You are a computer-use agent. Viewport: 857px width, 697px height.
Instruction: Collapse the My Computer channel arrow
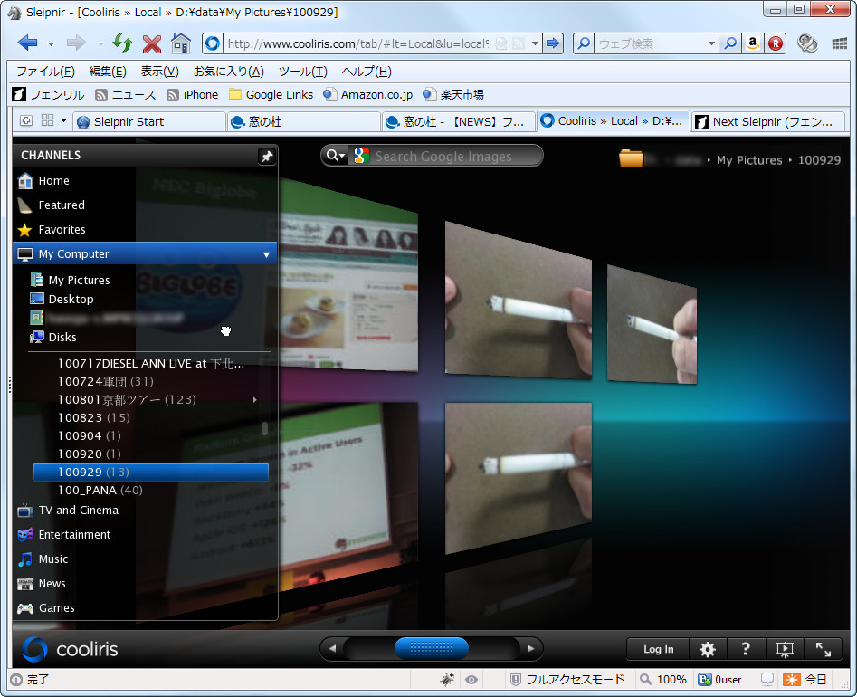[x=266, y=254]
